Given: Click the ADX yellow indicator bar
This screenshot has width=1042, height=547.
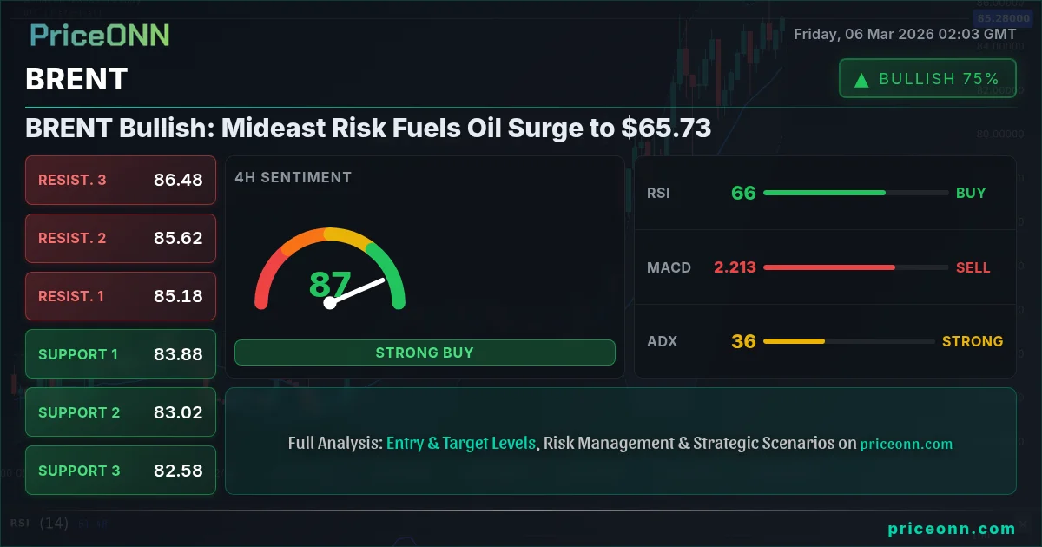Looking at the screenshot, I should [794, 341].
